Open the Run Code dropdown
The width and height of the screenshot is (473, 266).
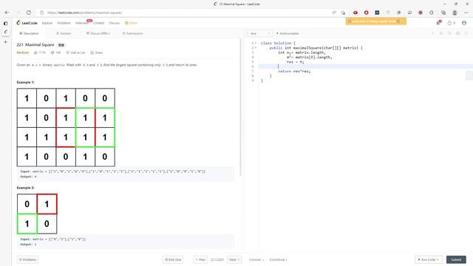click(x=429, y=259)
